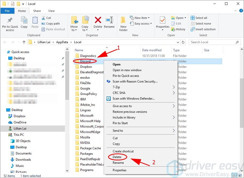Viewport: 244px width, 178px height.
Task: Click Select all in ribbon
Action: coord(199,18)
